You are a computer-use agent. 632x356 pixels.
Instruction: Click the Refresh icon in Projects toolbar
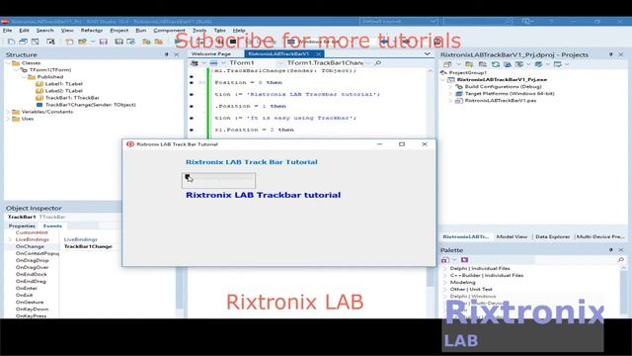(496, 64)
